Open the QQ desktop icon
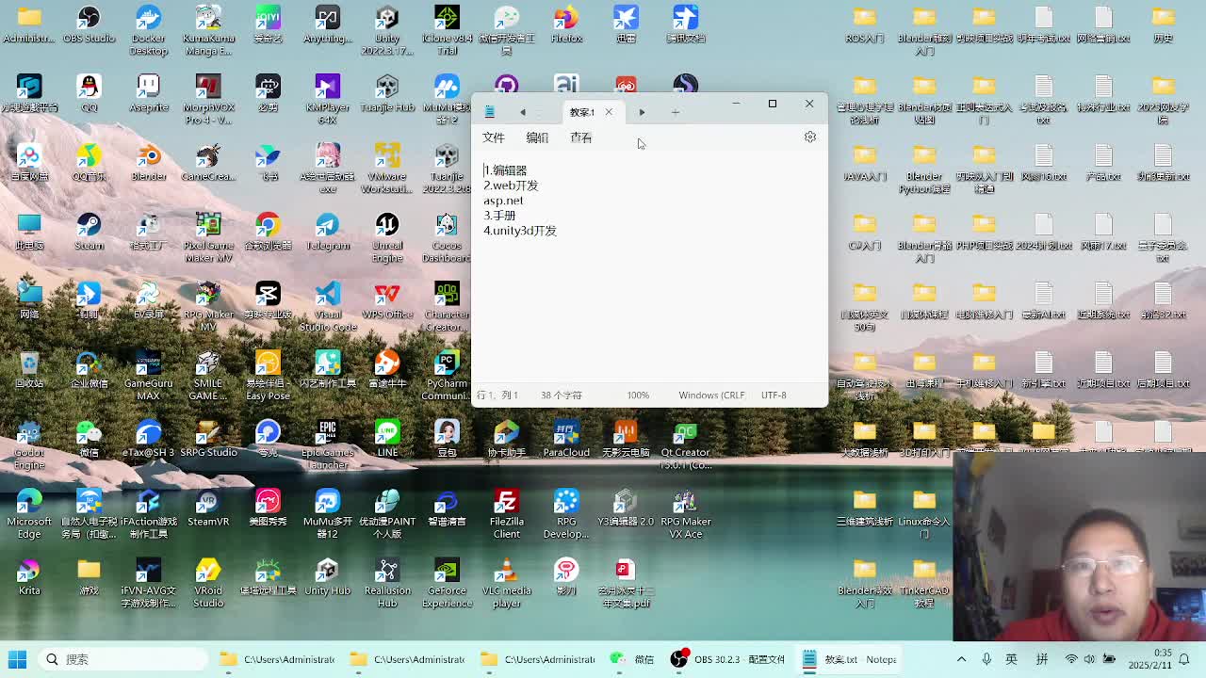 coord(89,93)
